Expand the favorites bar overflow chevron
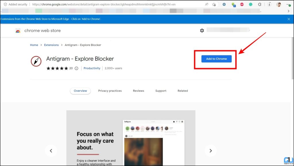 (x=288, y=11)
